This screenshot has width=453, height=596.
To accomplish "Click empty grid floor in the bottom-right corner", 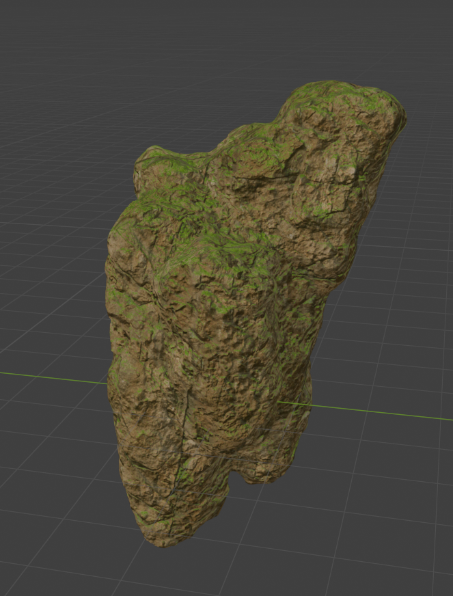I will tap(396, 547).
